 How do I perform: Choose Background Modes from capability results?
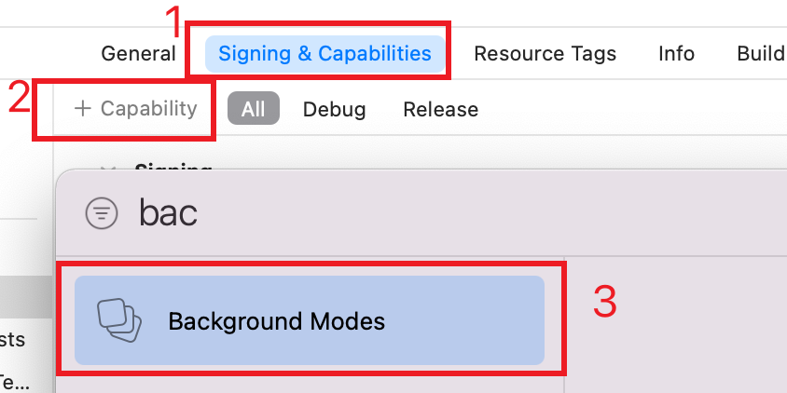coord(310,320)
